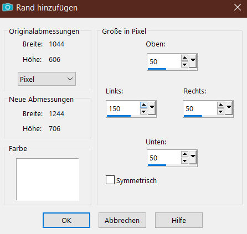Open the Unten slider dropdown arrow

pyautogui.click(x=193, y=157)
